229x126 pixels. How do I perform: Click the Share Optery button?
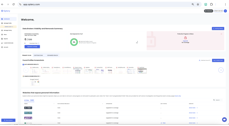coord(8,120)
